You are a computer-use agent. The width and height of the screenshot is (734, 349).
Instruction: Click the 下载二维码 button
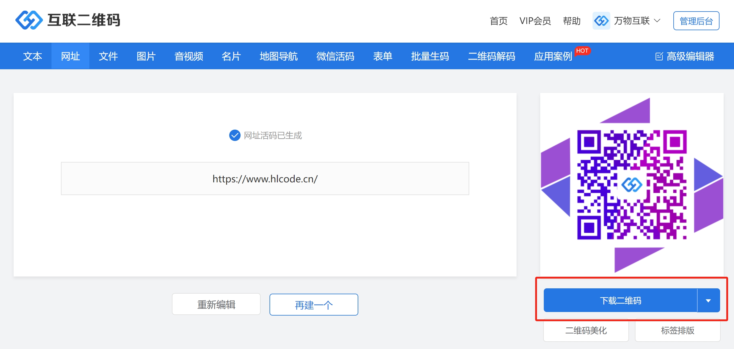pos(620,300)
